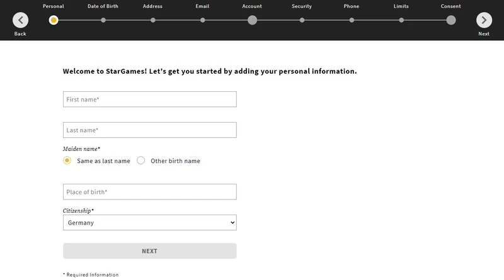Click into the Last name field
Viewport: 504px width, 280px height.
tap(149, 130)
